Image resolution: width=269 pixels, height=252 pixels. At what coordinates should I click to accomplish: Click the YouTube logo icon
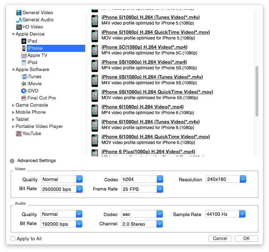19,134
